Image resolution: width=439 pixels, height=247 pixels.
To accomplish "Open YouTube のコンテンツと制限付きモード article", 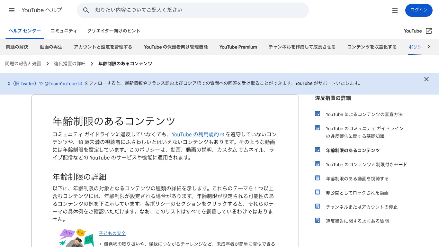I will [x=366, y=165].
